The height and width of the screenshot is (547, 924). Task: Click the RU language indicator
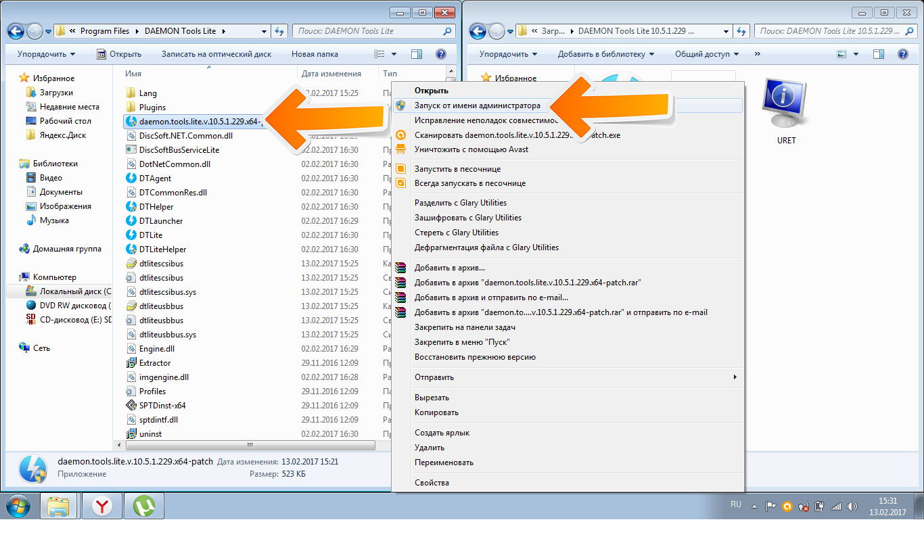pyautogui.click(x=736, y=505)
